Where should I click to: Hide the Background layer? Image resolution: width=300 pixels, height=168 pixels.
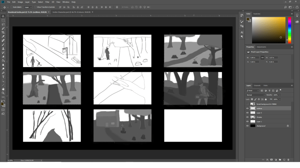point(247,126)
